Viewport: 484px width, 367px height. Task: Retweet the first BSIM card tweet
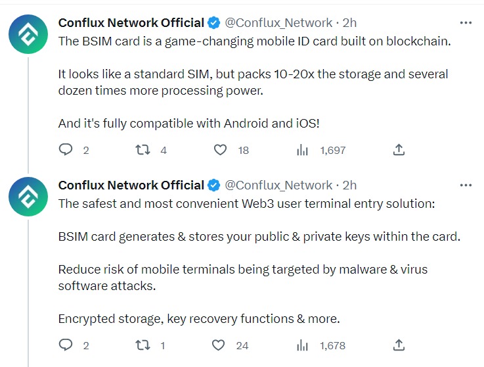point(143,150)
